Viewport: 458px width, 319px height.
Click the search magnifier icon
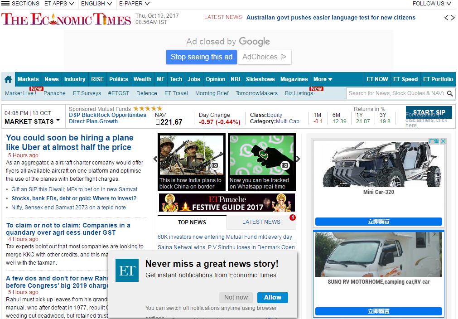click(x=450, y=93)
